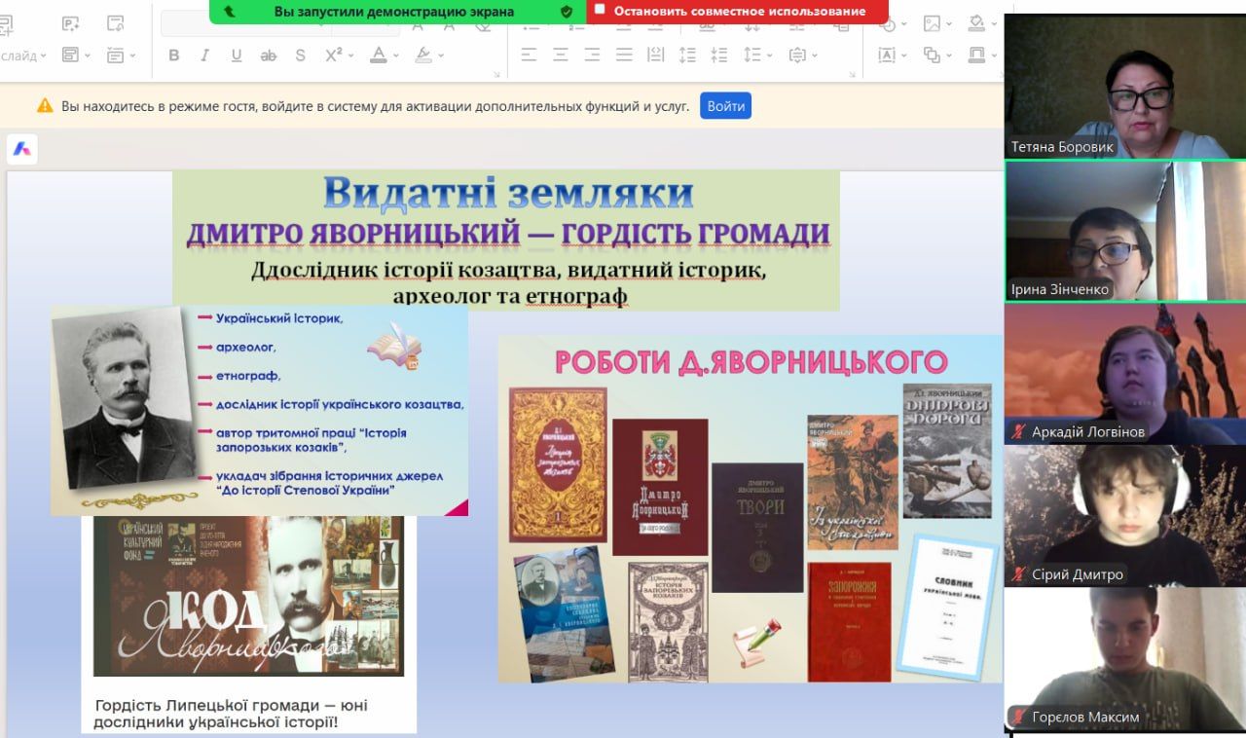Apply italic formatting
The height and width of the screenshot is (738, 1246).
[x=204, y=55]
